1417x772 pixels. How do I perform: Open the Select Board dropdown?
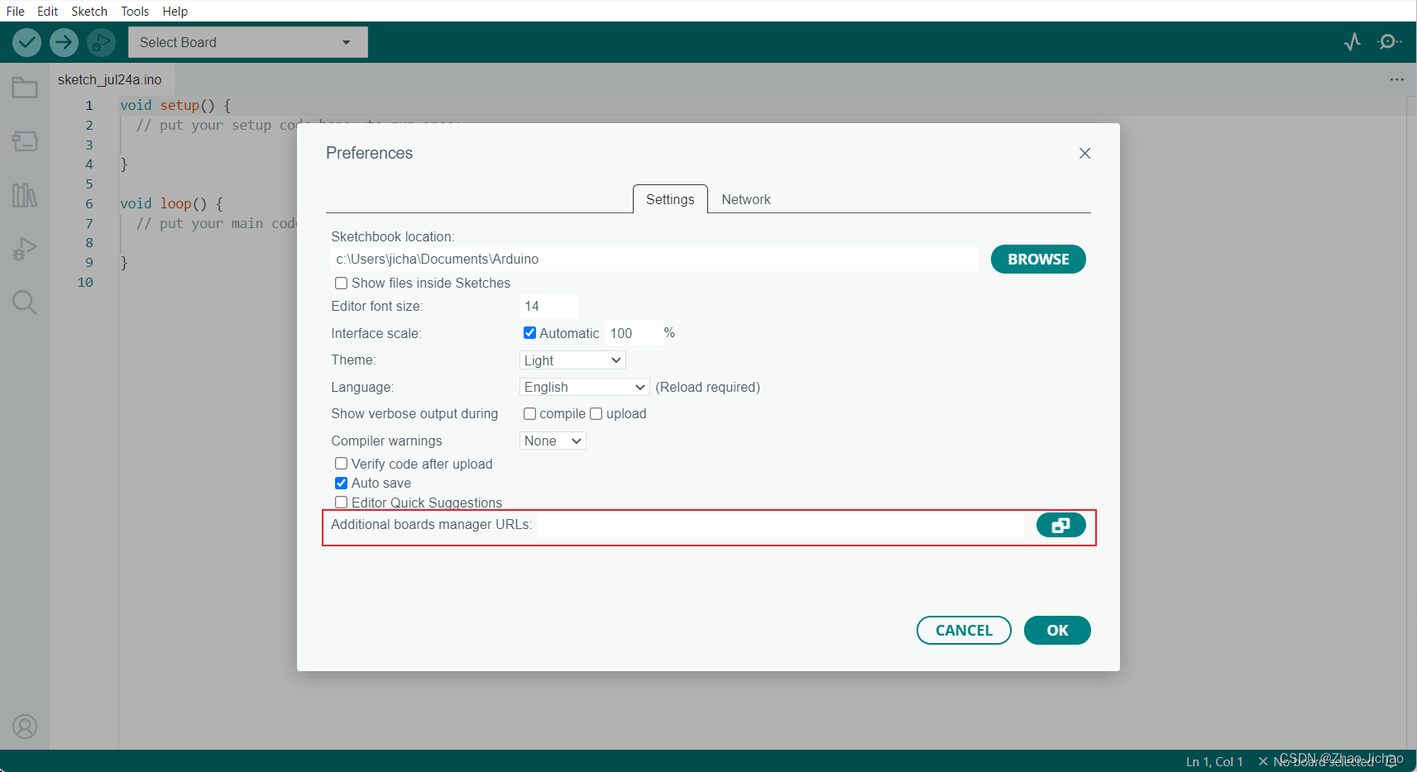coord(247,42)
